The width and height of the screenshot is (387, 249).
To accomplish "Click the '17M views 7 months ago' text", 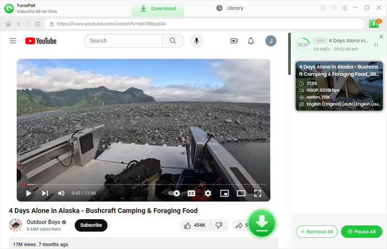I will (40, 245).
